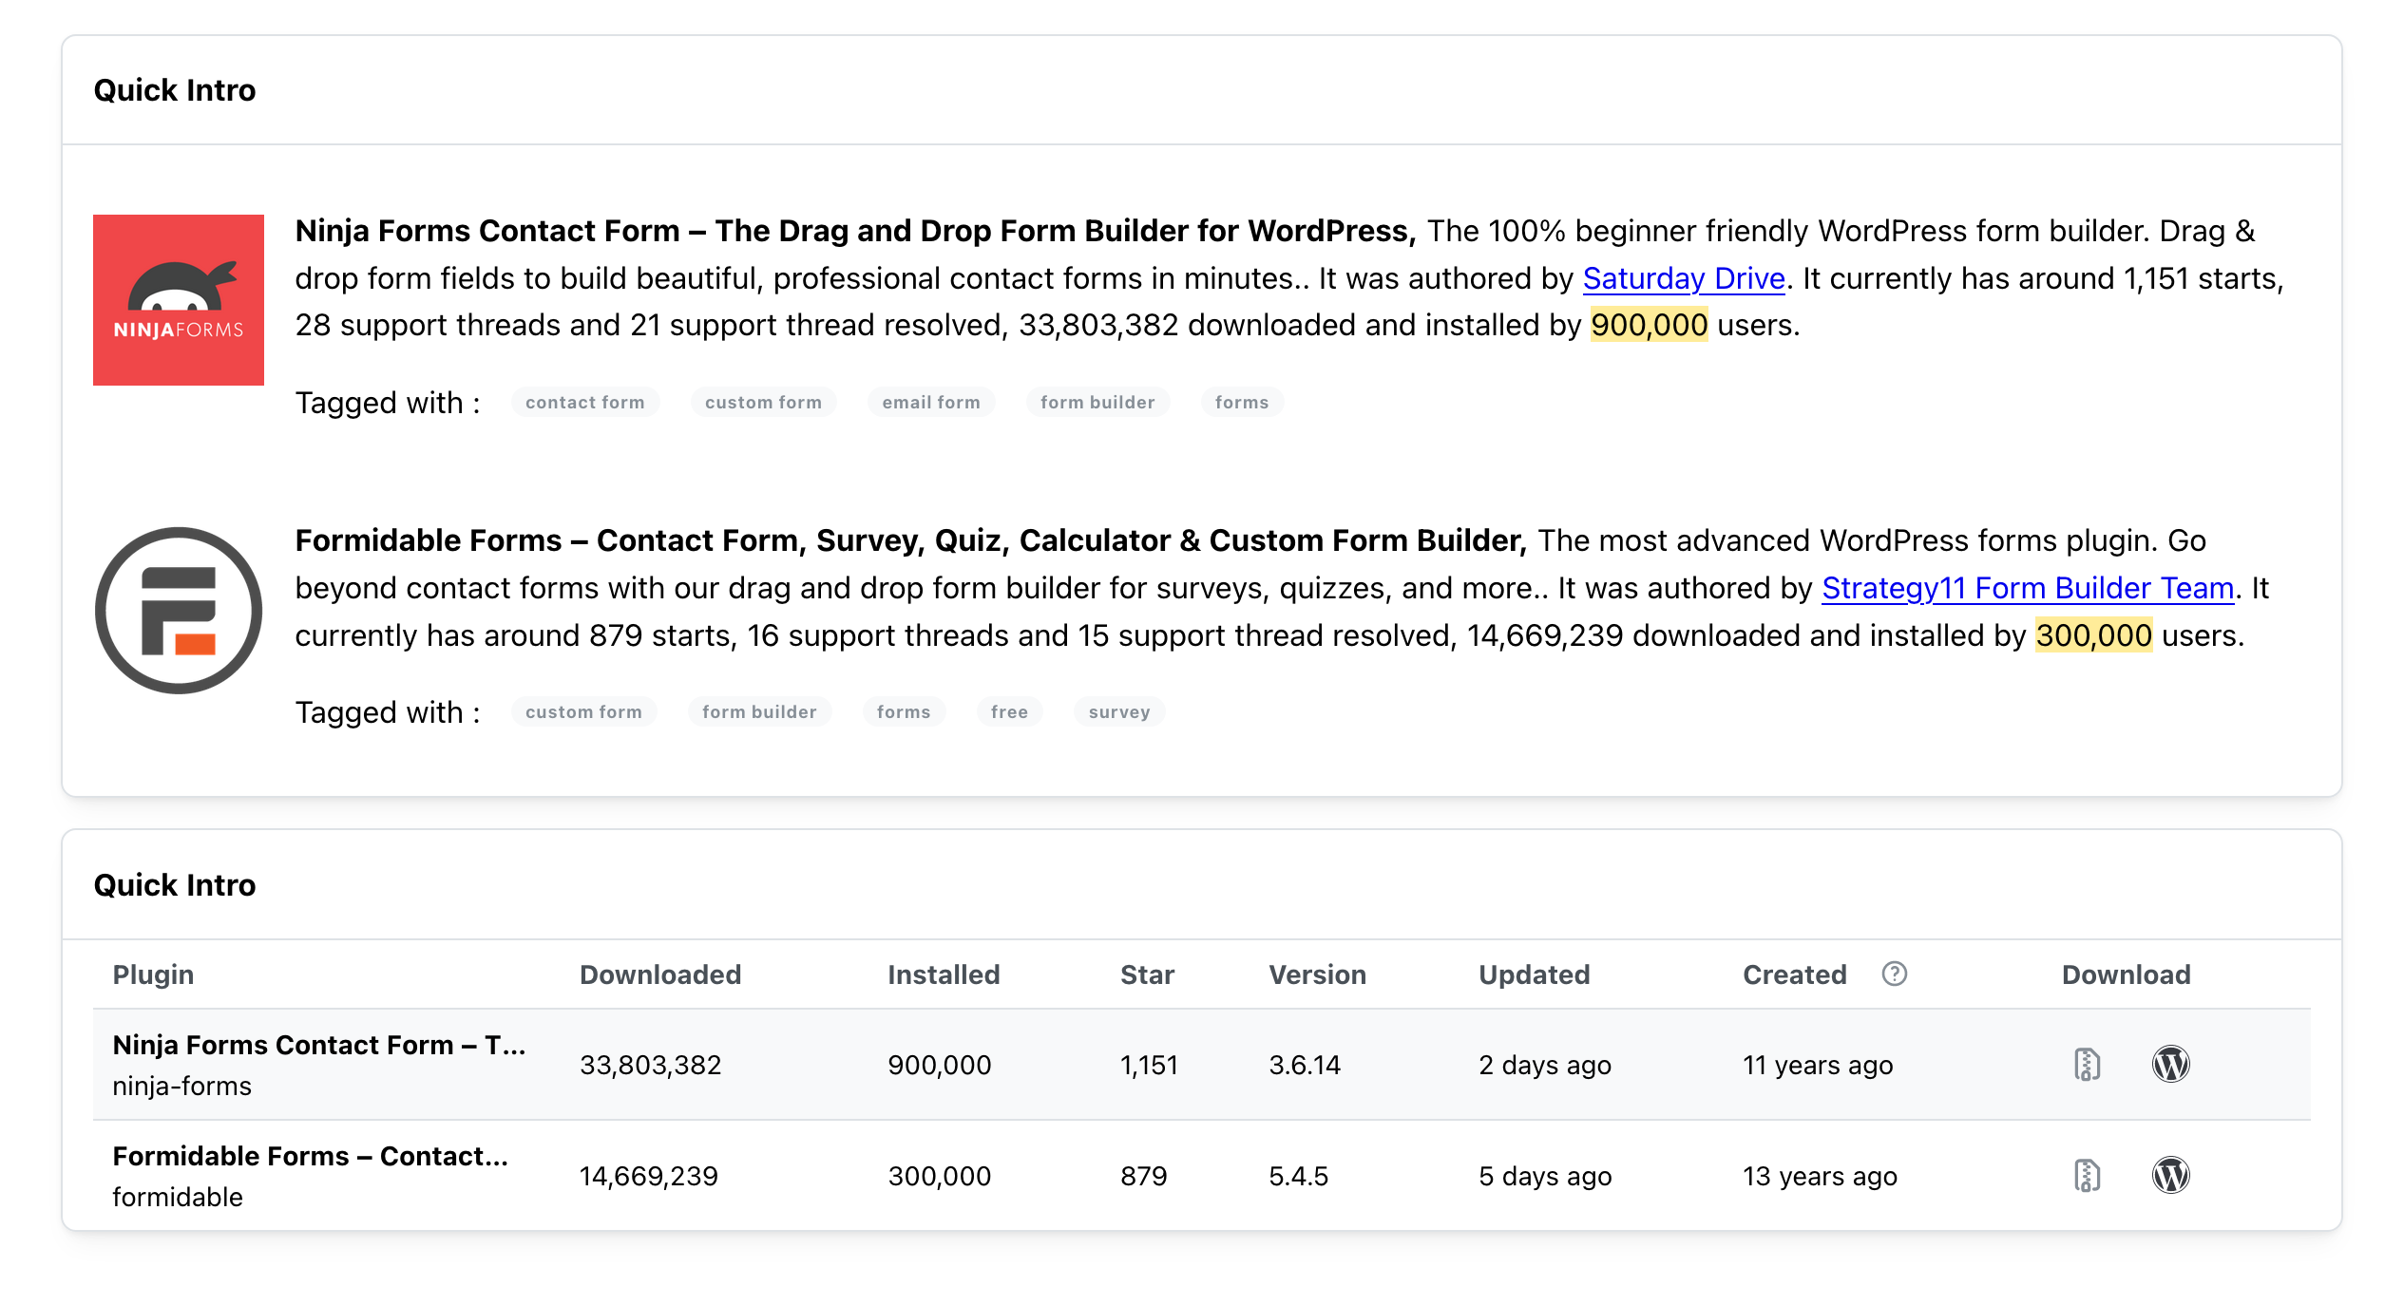Click the '13 years ago' created cell
Screen dimensions: 2404x1305
coord(1820,1176)
